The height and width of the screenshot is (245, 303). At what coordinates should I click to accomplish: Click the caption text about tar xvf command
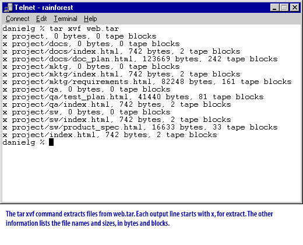pyautogui.click(x=139, y=219)
